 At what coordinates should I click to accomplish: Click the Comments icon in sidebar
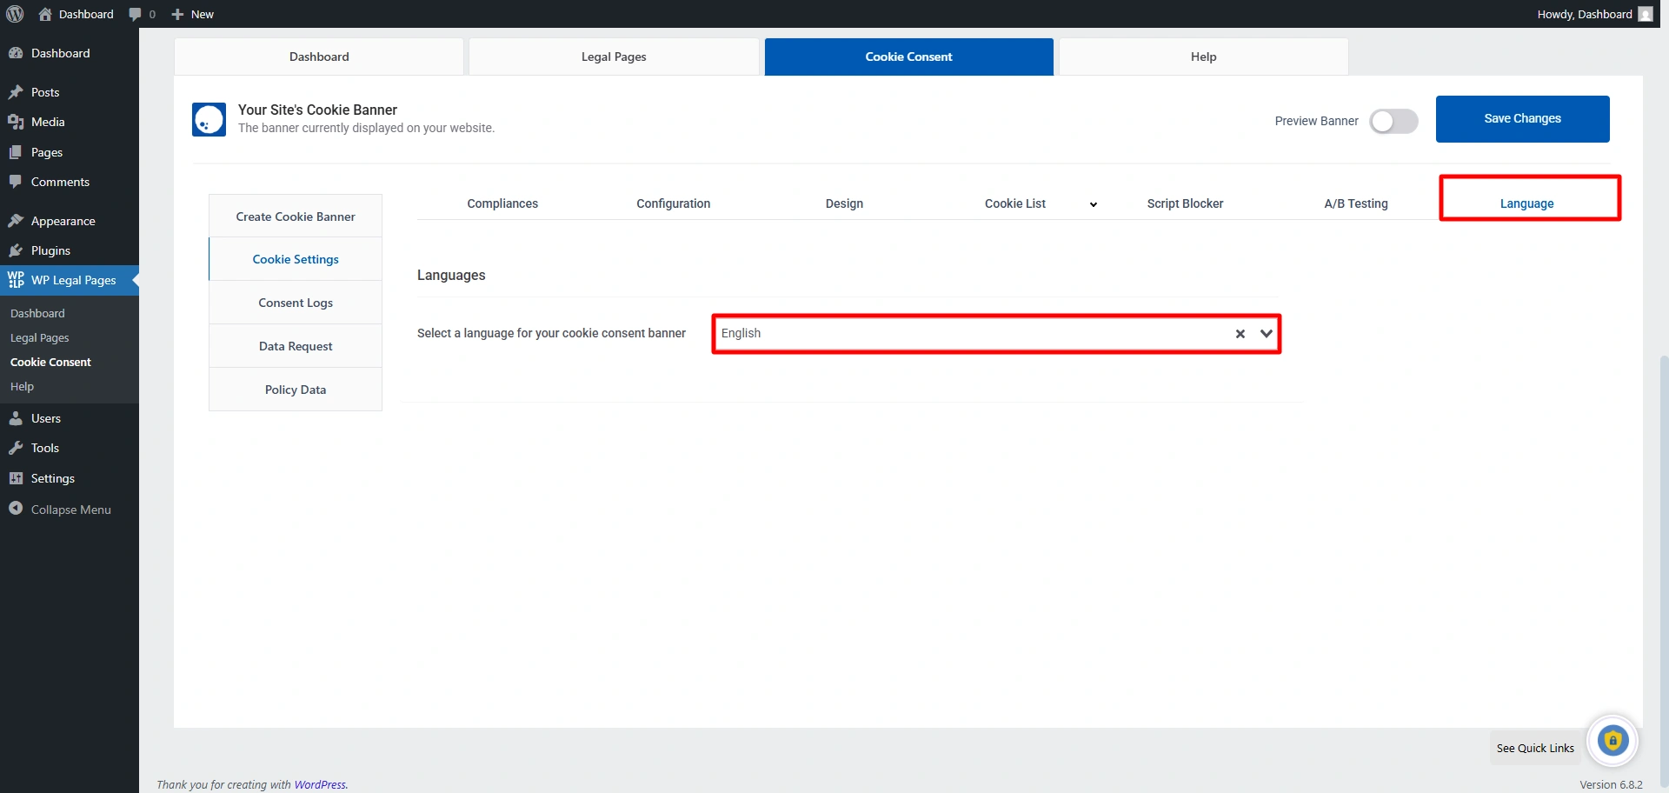tap(16, 182)
